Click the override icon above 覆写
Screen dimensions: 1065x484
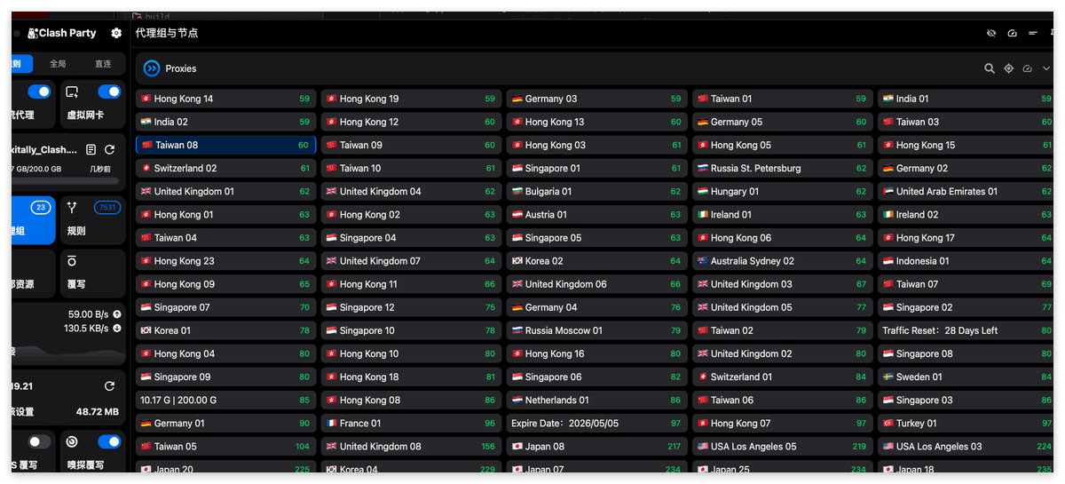(x=72, y=261)
